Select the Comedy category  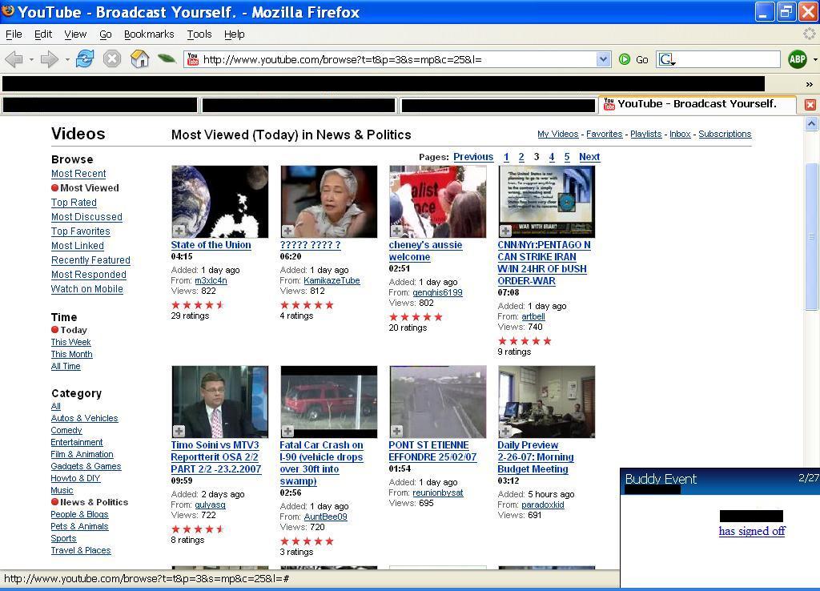pos(66,430)
